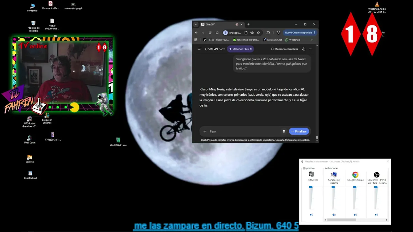This screenshot has width=413, height=232.
Task: Click Chrome's forward arrow
Action: point(203,33)
